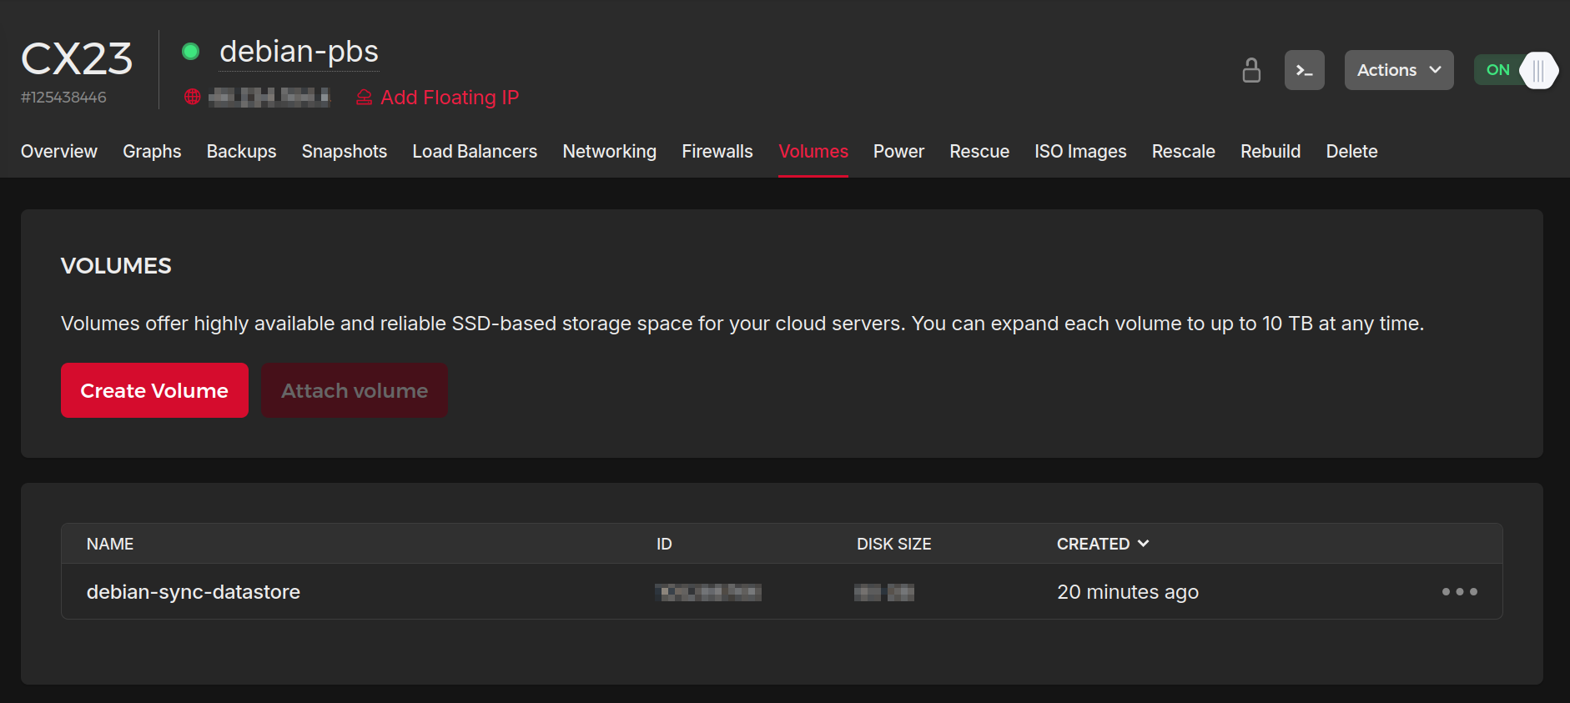The height and width of the screenshot is (703, 1570).
Task: Go to the Firewalls tab
Action: tap(717, 152)
